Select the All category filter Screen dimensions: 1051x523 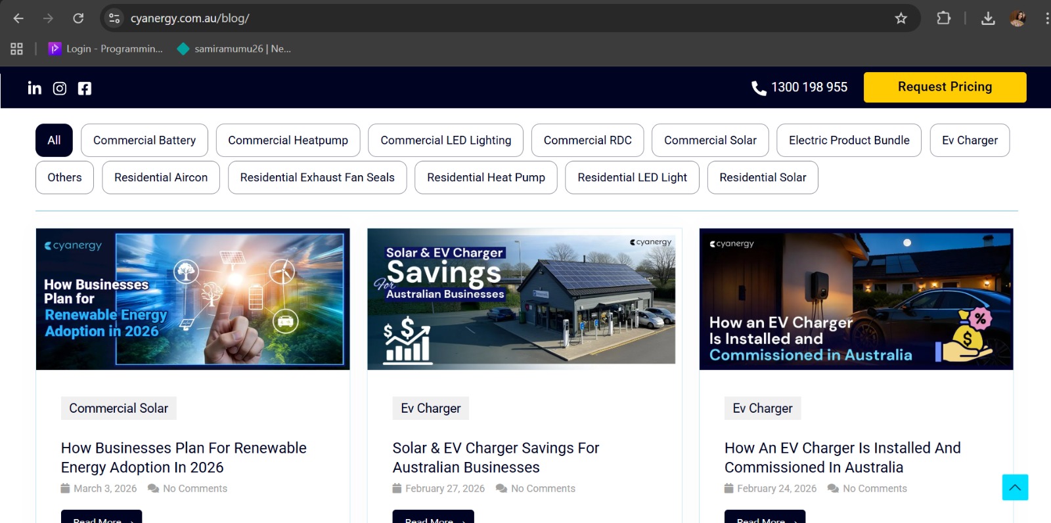coord(54,140)
